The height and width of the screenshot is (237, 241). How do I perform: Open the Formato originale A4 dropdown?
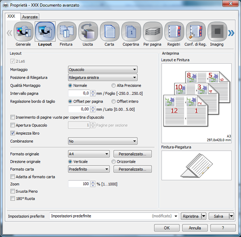(89, 154)
